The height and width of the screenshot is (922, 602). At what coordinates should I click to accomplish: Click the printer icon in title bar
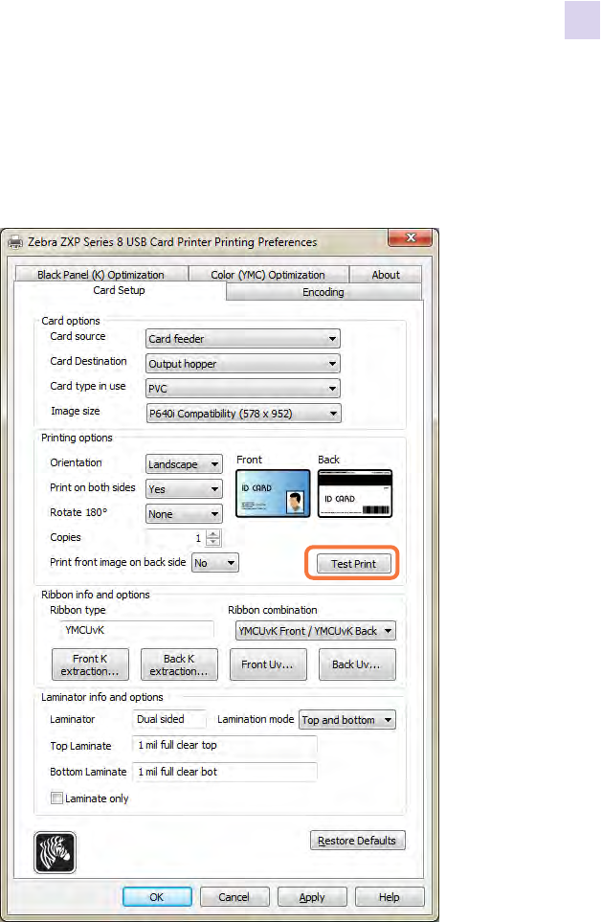[15, 241]
